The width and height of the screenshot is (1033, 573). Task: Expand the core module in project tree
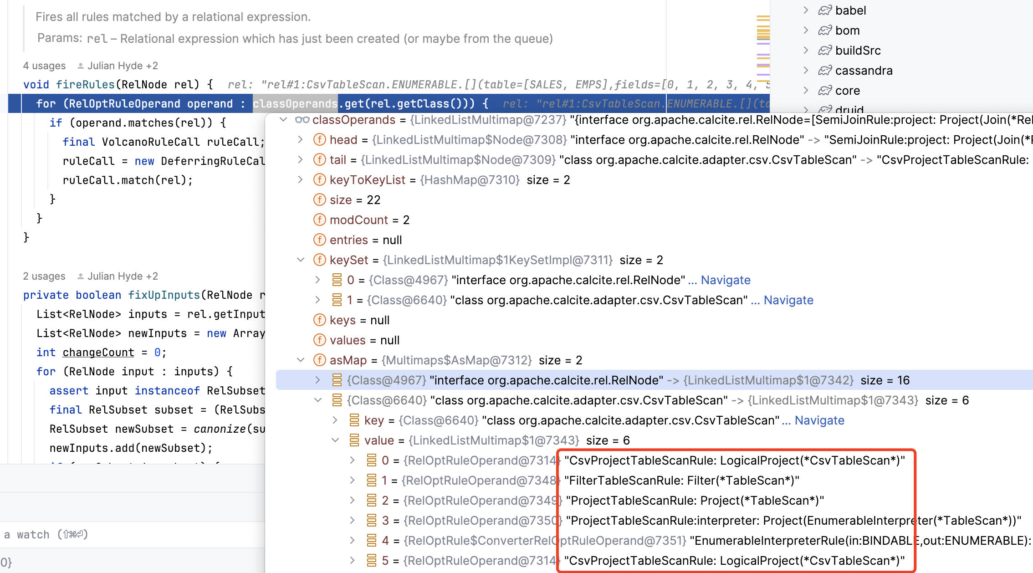pos(806,91)
